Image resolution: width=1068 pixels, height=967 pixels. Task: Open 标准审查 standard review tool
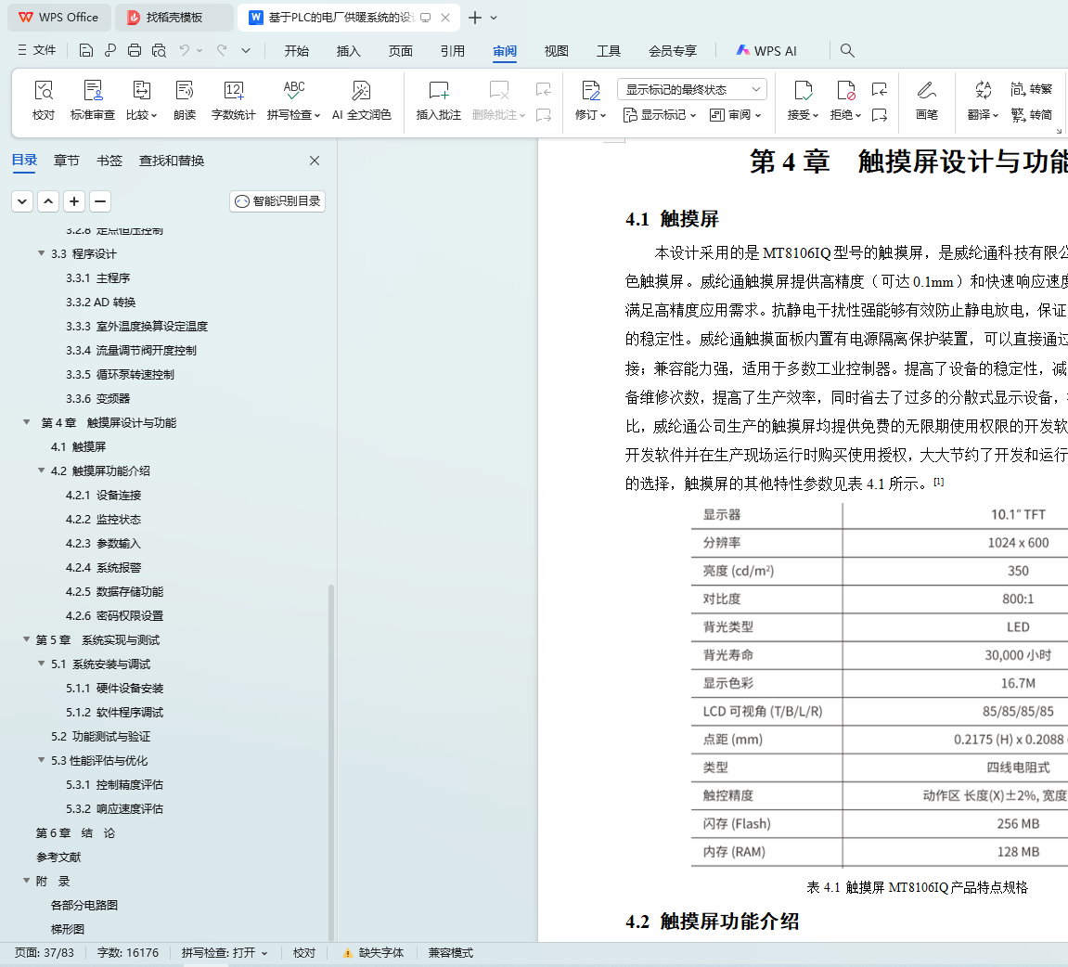pyautogui.click(x=93, y=100)
